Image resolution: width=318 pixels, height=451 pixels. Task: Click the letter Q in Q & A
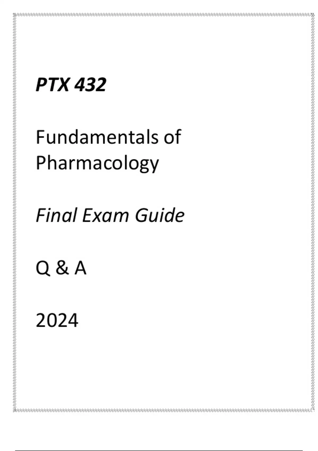[x=43, y=268]
